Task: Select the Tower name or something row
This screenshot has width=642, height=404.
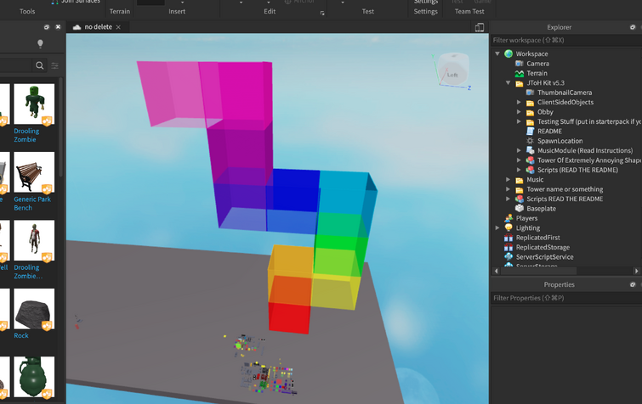Action: pyautogui.click(x=566, y=189)
